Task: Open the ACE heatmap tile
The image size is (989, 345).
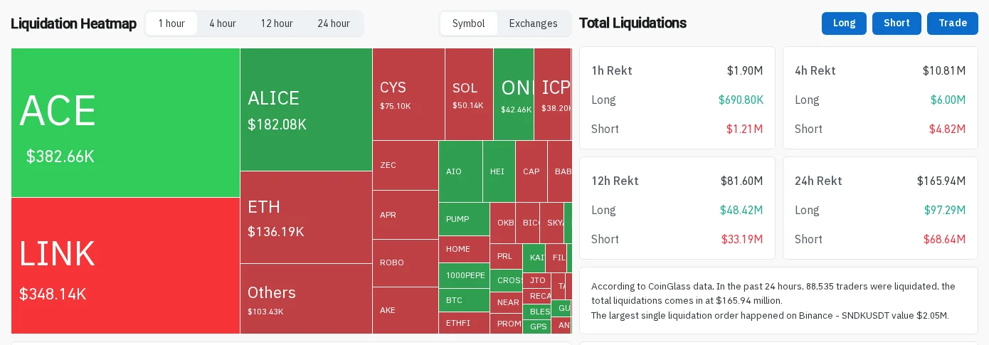Action: click(125, 122)
